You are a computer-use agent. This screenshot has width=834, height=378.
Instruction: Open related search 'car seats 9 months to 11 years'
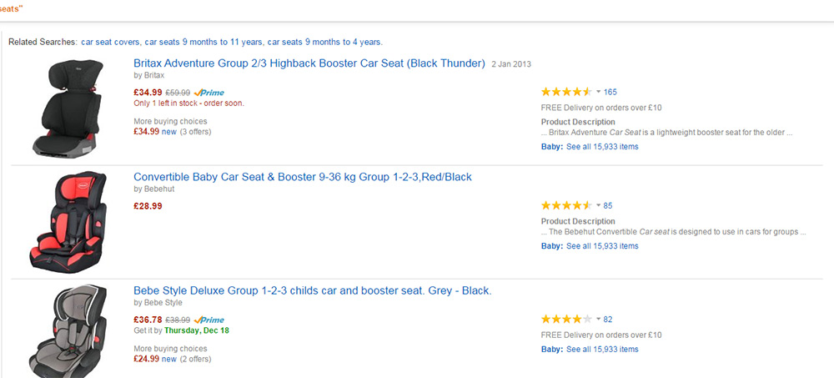pos(203,42)
